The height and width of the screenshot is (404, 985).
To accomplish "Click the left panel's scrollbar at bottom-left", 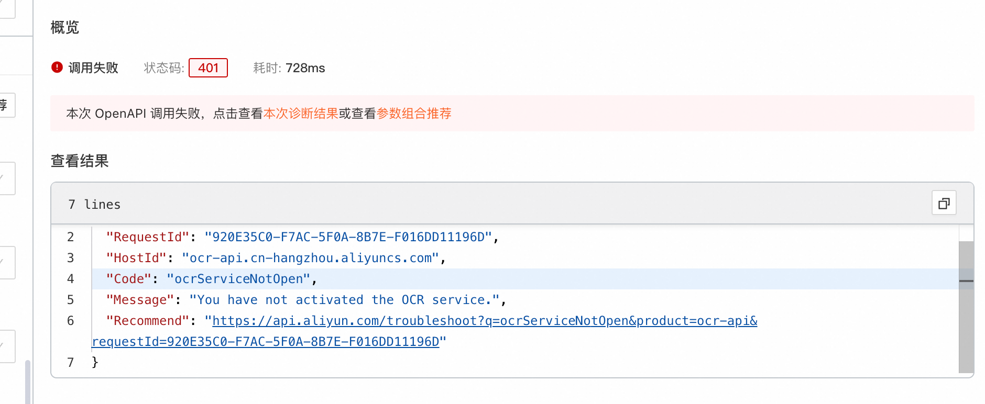I will coord(27,381).
